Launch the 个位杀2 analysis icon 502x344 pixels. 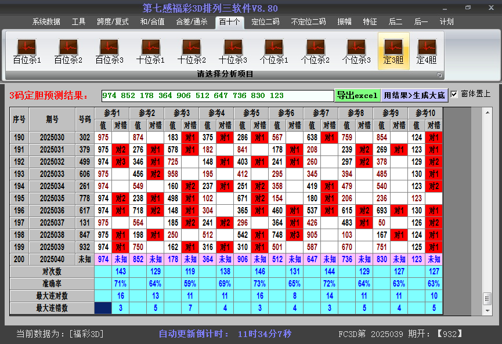tap(315, 52)
